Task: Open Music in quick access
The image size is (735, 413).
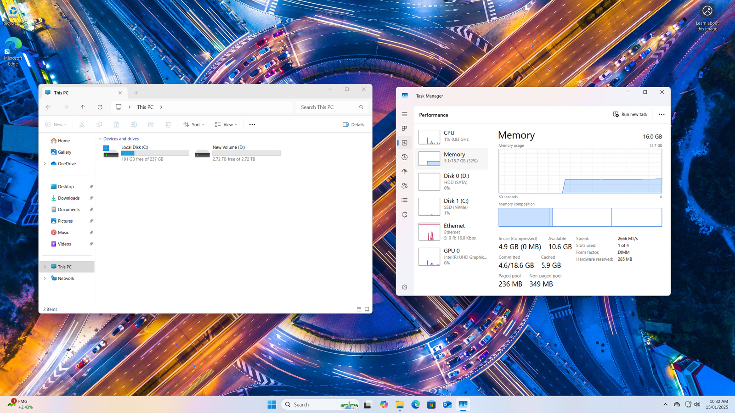Action: pos(63,233)
